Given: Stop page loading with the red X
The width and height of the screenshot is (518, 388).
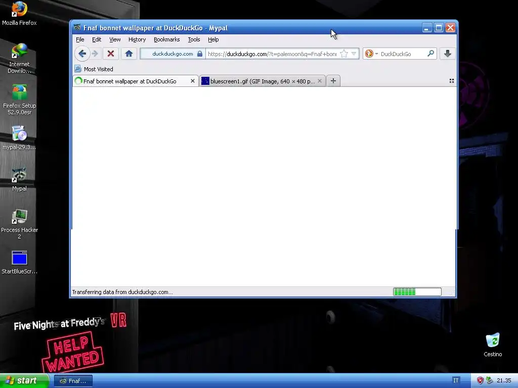Looking at the screenshot, I should click(x=111, y=54).
